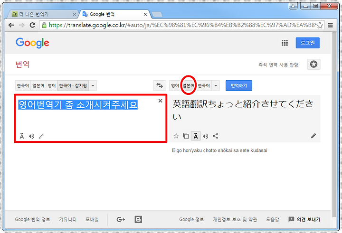Viewport: 342px width, 233px height.
Task: Click the Chrome user profile icon
Action: pyautogui.click(x=294, y=6)
